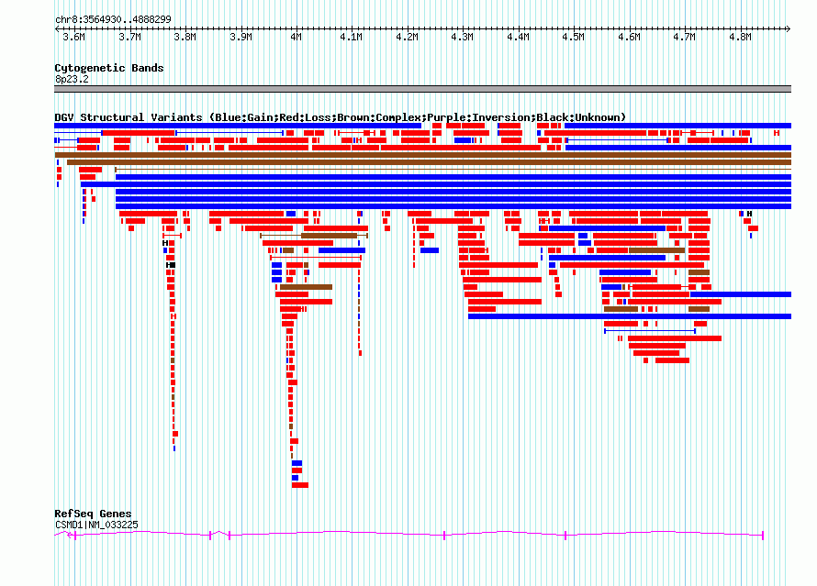Click the 8p23.2 band label
Screen dimensions: 817x586
pos(72,79)
